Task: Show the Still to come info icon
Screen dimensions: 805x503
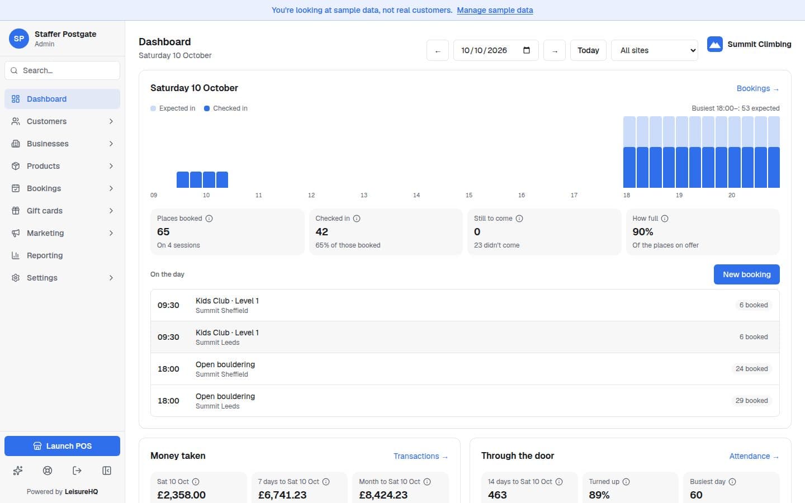Action: 519,219
